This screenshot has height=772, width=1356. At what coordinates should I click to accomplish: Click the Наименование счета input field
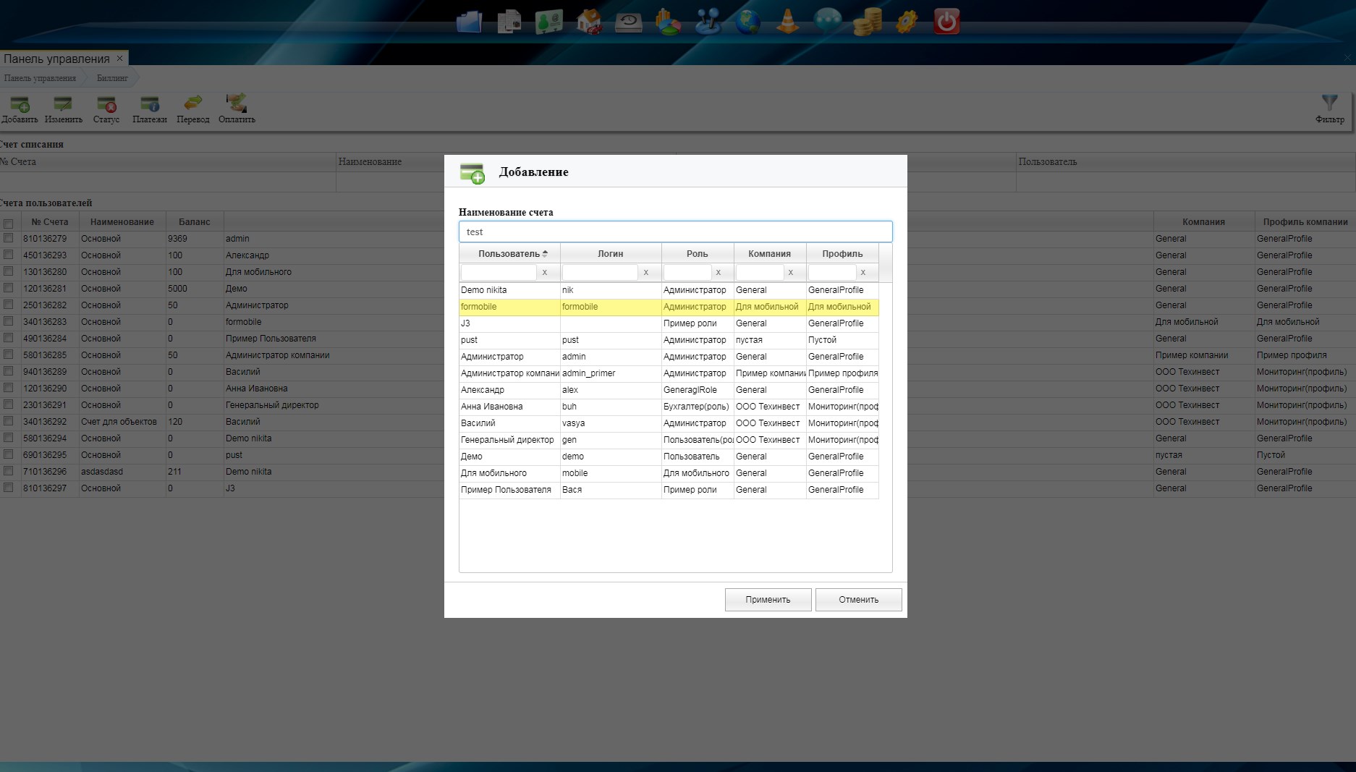[675, 232]
